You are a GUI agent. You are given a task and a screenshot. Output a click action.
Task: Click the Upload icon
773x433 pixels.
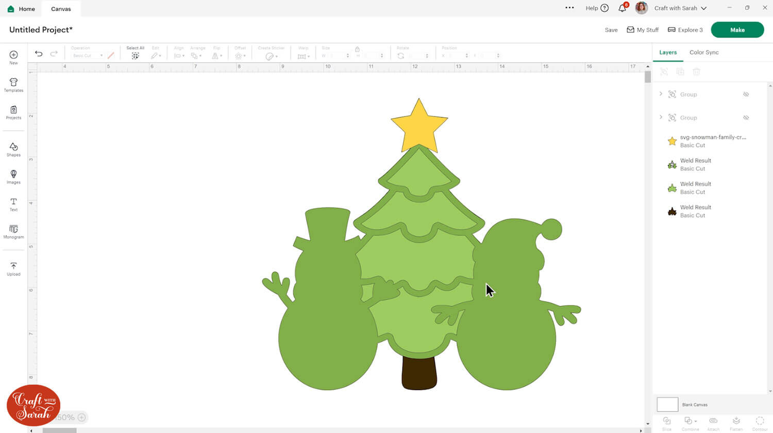tap(13, 268)
